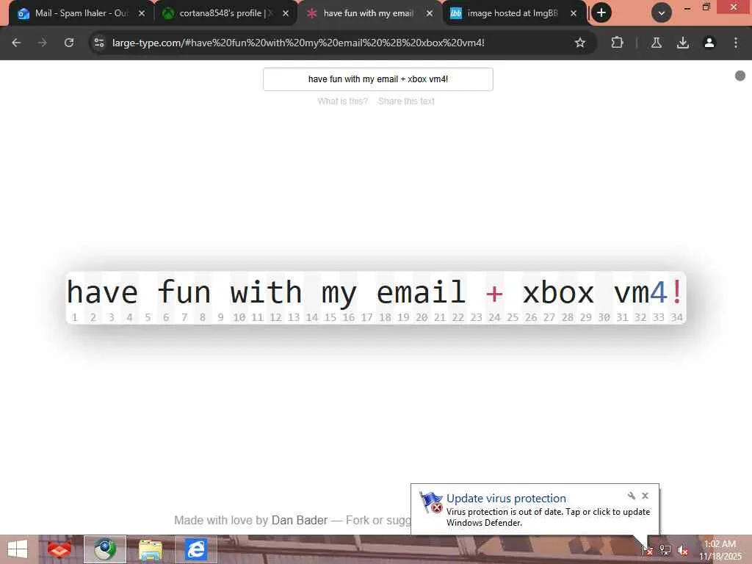The image size is (752, 564).
Task: Click the Windows Defender flag icon
Action: tap(430, 502)
